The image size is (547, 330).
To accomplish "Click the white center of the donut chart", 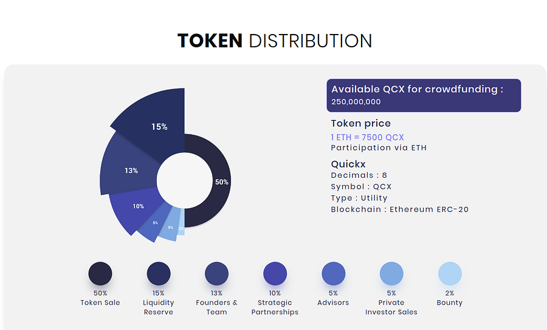I will [x=185, y=180].
